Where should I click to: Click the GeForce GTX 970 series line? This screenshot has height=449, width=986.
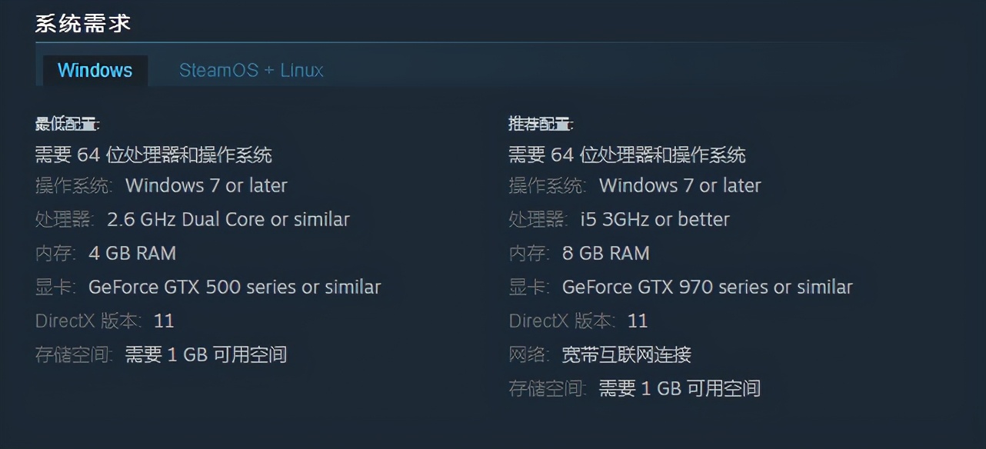pyautogui.click(x=681, y=287)
